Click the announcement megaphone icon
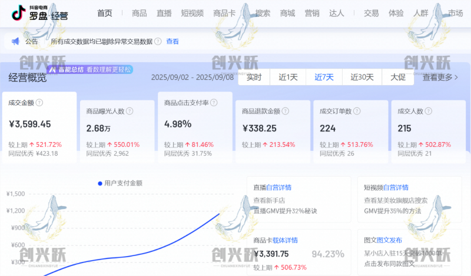 click(15, 41)
